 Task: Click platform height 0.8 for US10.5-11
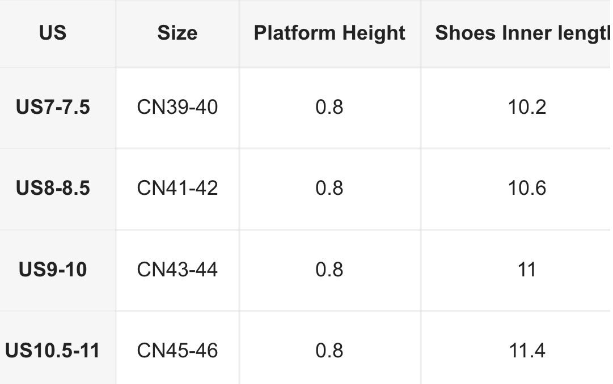329,351
